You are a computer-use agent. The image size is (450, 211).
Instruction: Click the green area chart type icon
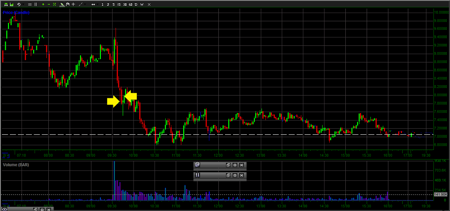(x=11, y=4)
